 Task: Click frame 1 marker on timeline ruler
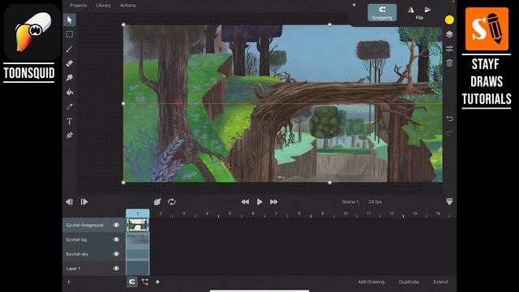[138, 213]
